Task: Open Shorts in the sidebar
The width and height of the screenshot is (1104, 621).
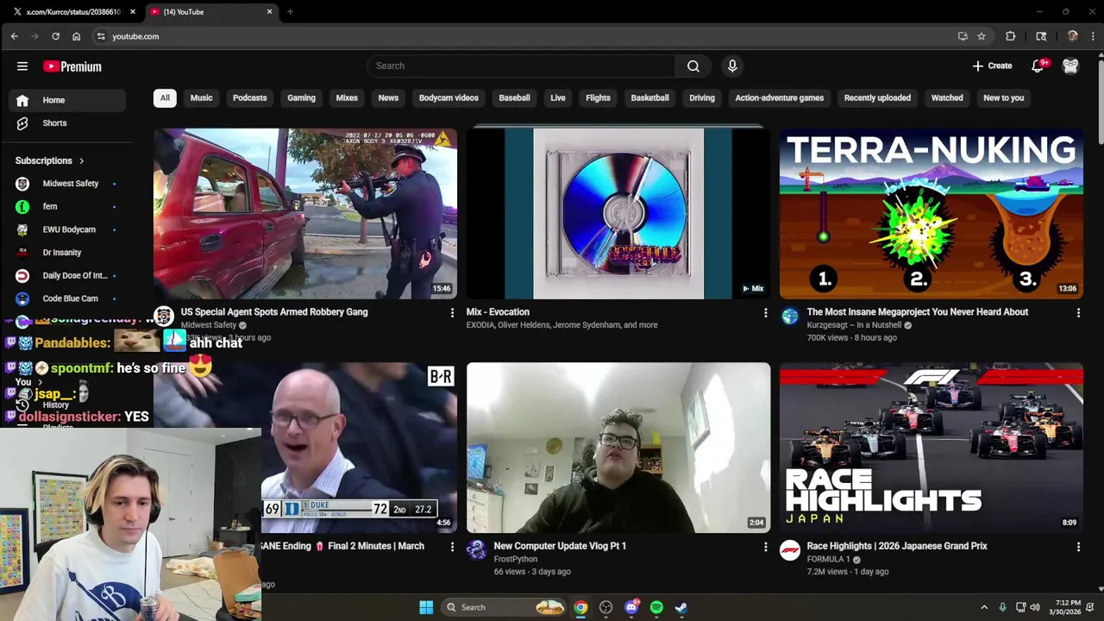Action: coord(66,123)
